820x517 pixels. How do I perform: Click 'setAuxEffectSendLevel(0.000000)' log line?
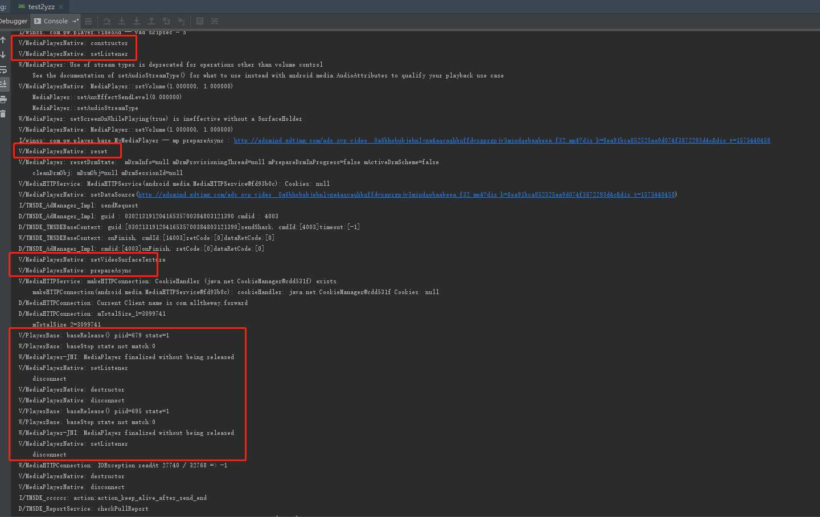tap(107, 97)
